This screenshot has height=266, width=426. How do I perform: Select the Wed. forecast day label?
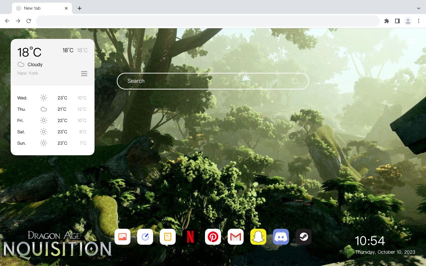[x=22, y=98]
